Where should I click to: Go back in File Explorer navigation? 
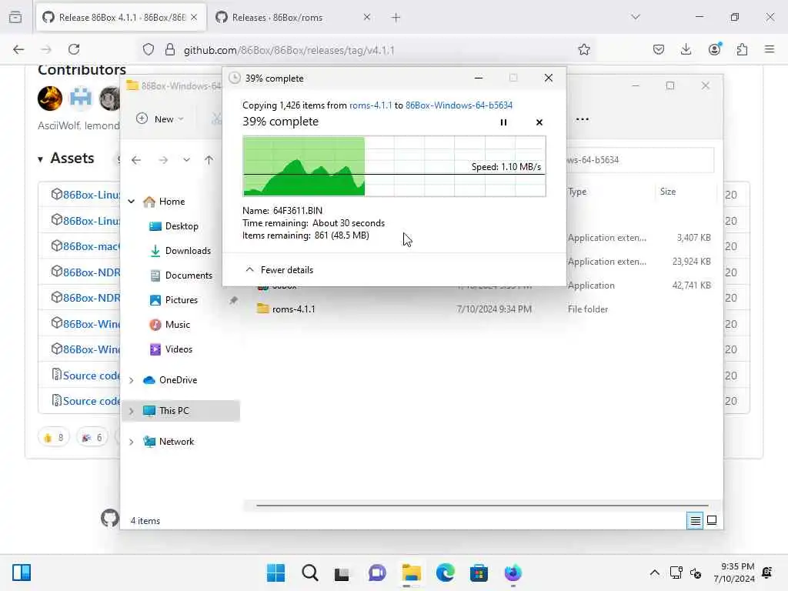click(136, 160)
